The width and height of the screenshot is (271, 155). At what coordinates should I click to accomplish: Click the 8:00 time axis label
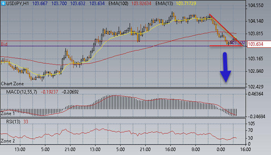click(195, 149)
